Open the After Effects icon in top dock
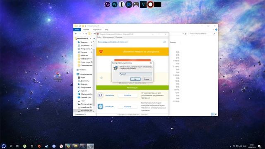265x149 pixels. (107, 5)
